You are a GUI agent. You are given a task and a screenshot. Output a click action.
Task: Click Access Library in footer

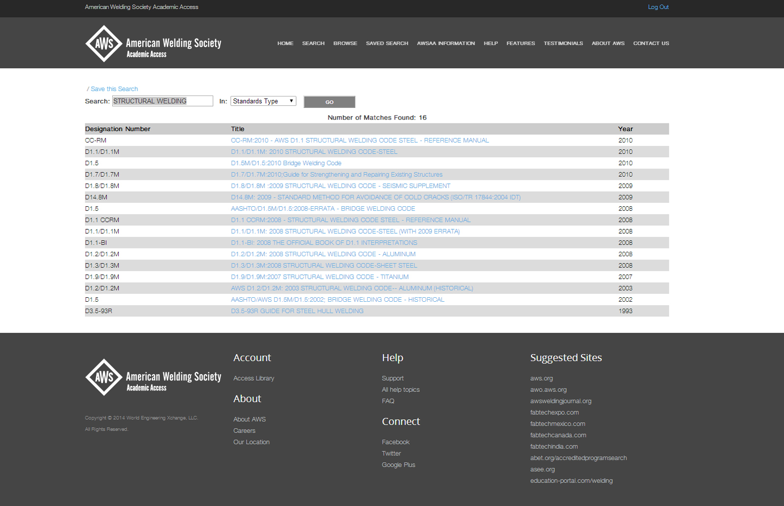click(253, 378)
